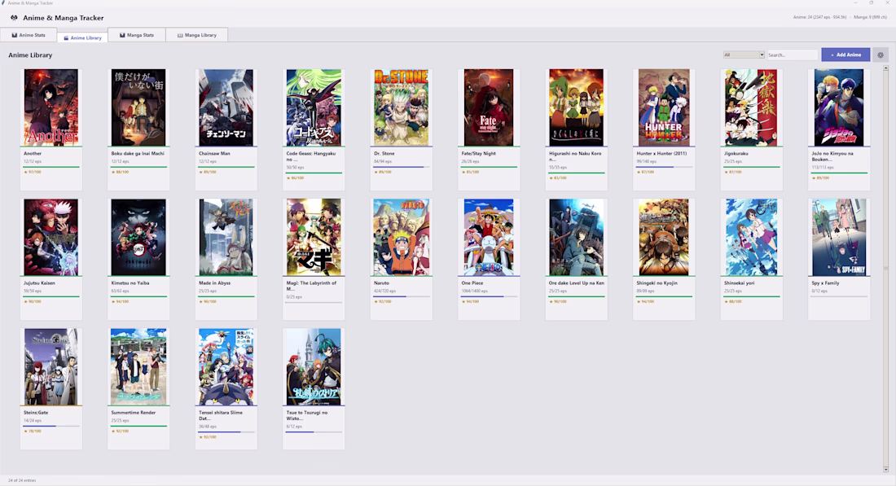The width and height of the screenshot is (896, 486).
Task: Open the JoJo no Kimyou na Bouken poster
Action: 839,107
